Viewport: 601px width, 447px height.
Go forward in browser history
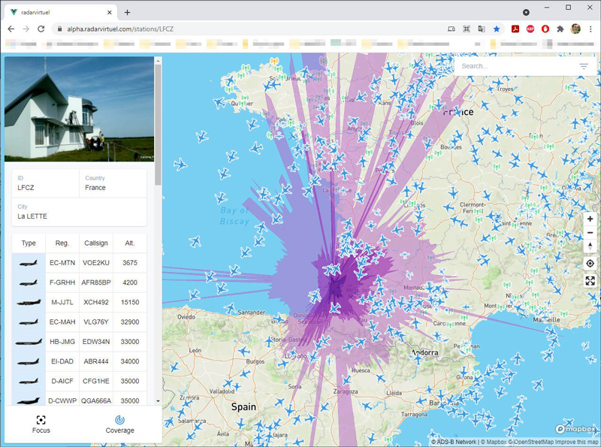[26, 29]
